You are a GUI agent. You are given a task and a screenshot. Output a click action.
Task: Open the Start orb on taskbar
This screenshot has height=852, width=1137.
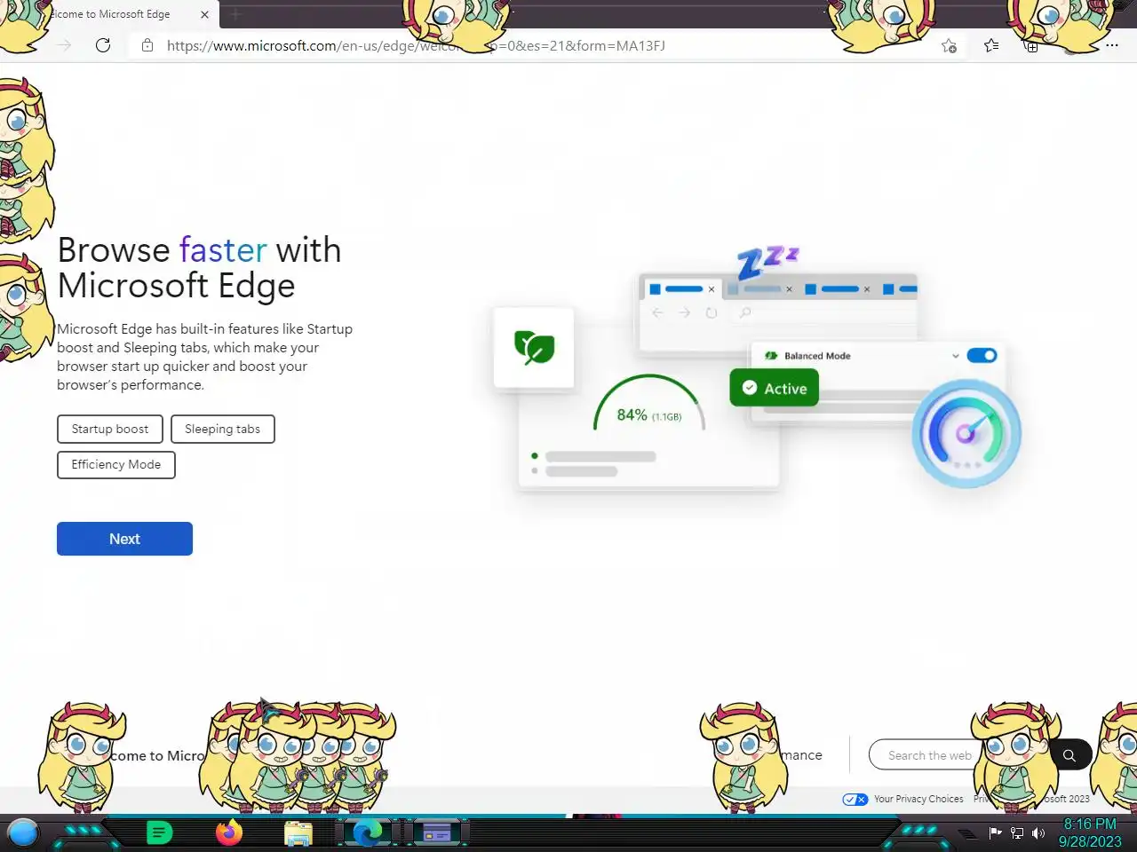click(x=23, y=832)
